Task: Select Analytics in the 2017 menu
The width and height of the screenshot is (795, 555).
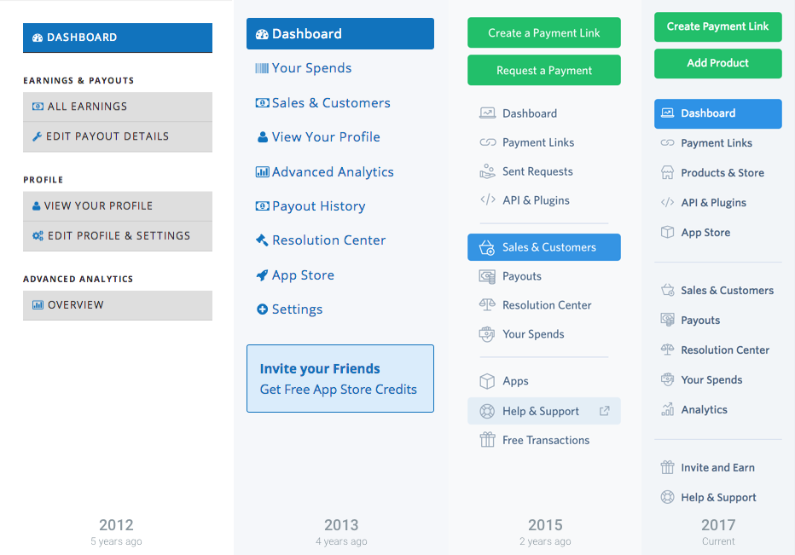Action: coord(702,409)
